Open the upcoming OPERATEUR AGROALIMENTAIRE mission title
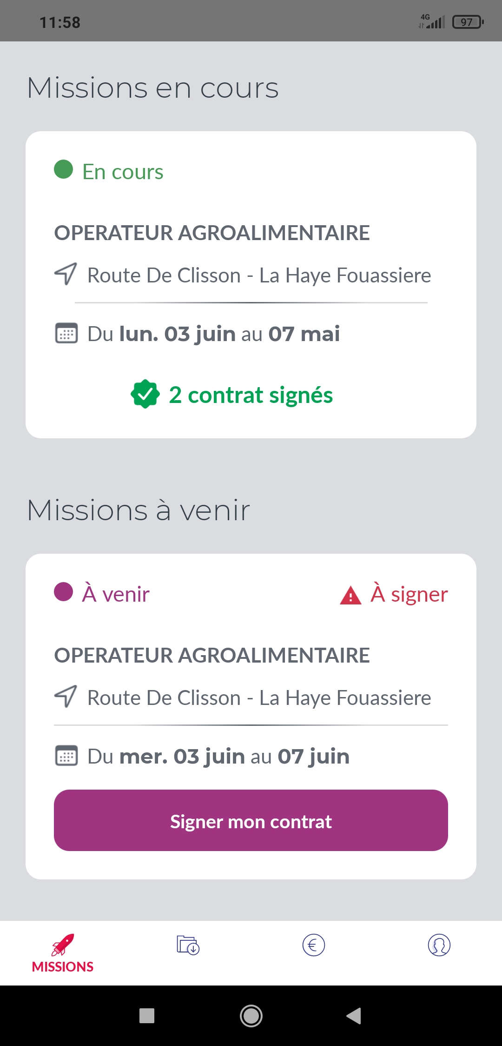 (212, 655)
